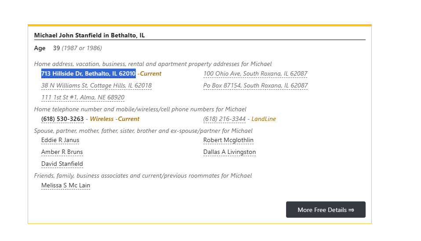The width and height of the screenshot is (421, 241).
Task: Click the Michael John Stanfield heading
Action: 89,35
